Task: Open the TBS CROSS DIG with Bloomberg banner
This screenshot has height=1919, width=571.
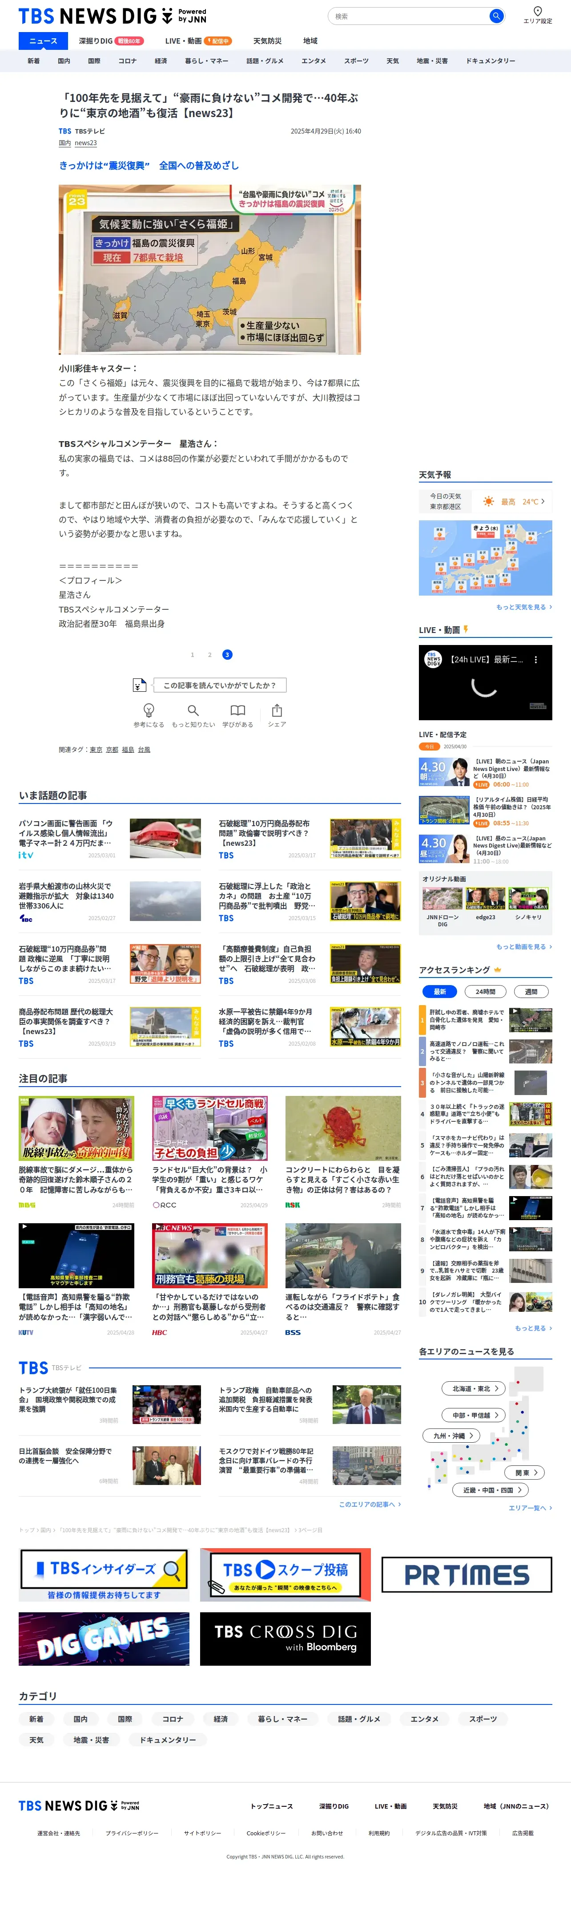Action: coord(285,1639)
